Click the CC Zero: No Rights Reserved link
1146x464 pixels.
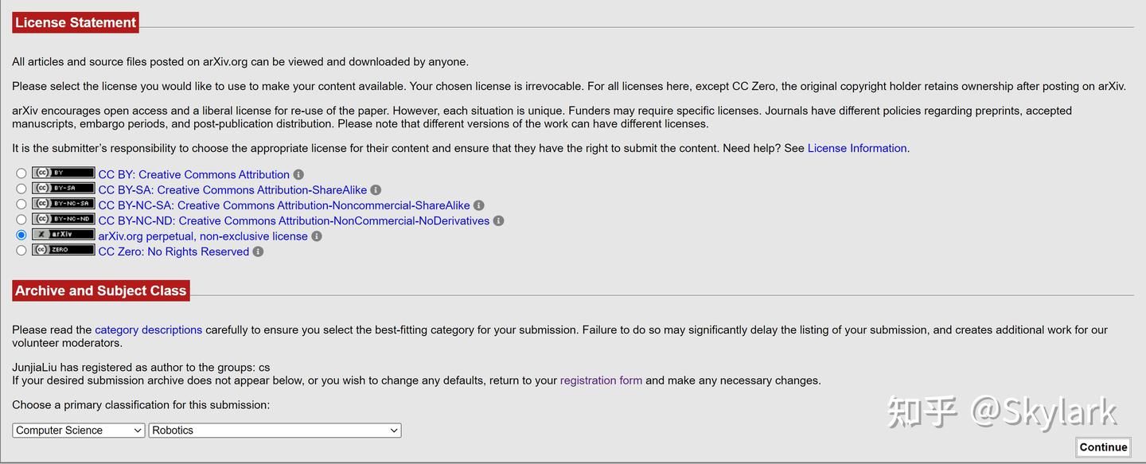[173, 251]
